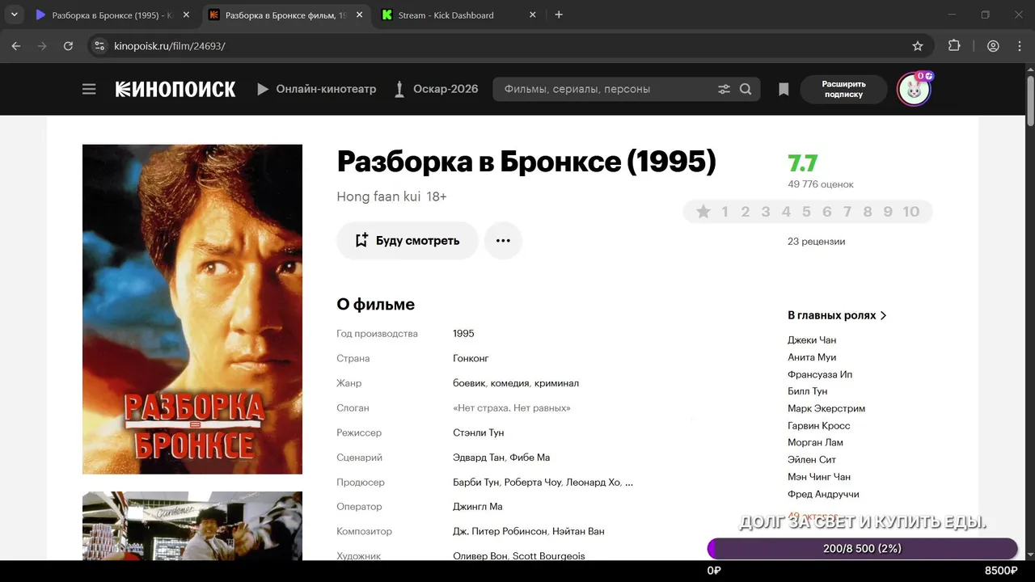Rate the film 2
The height and width of the screenshot is (582, 1035).
[746, 212]
